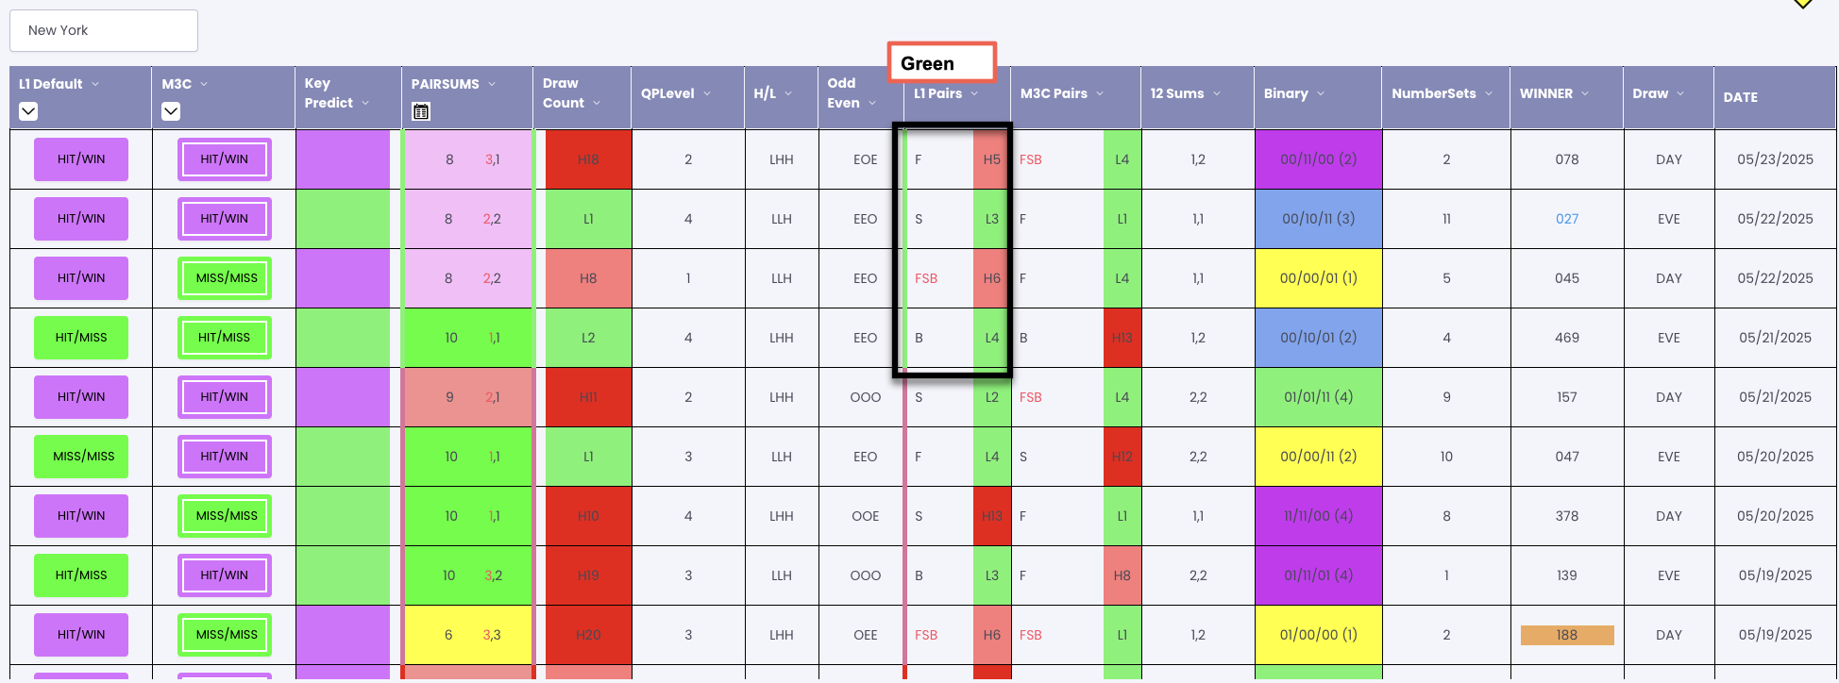Click M3C HIT/WIN button in winner 157 row

coord(225,397)
